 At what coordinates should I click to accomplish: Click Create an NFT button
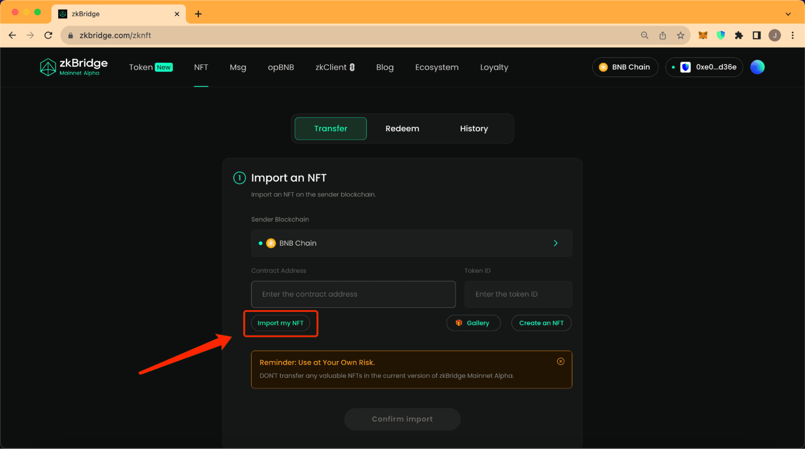click(541, 323)
